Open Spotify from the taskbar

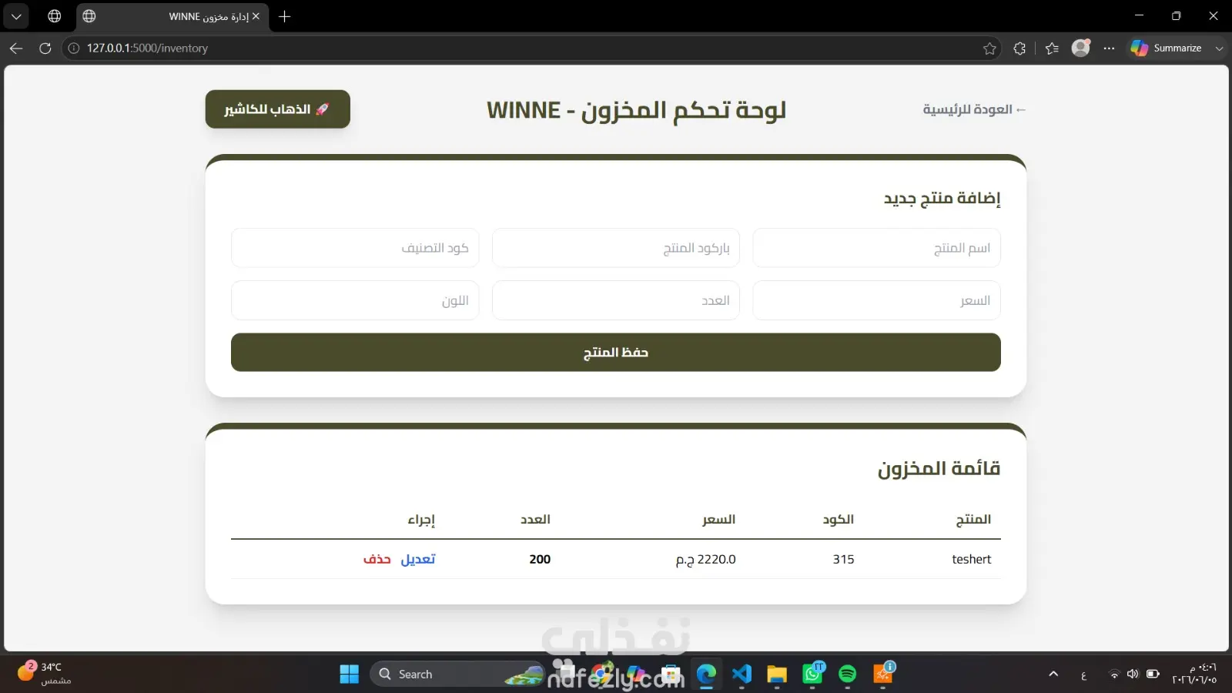[848, 675]
